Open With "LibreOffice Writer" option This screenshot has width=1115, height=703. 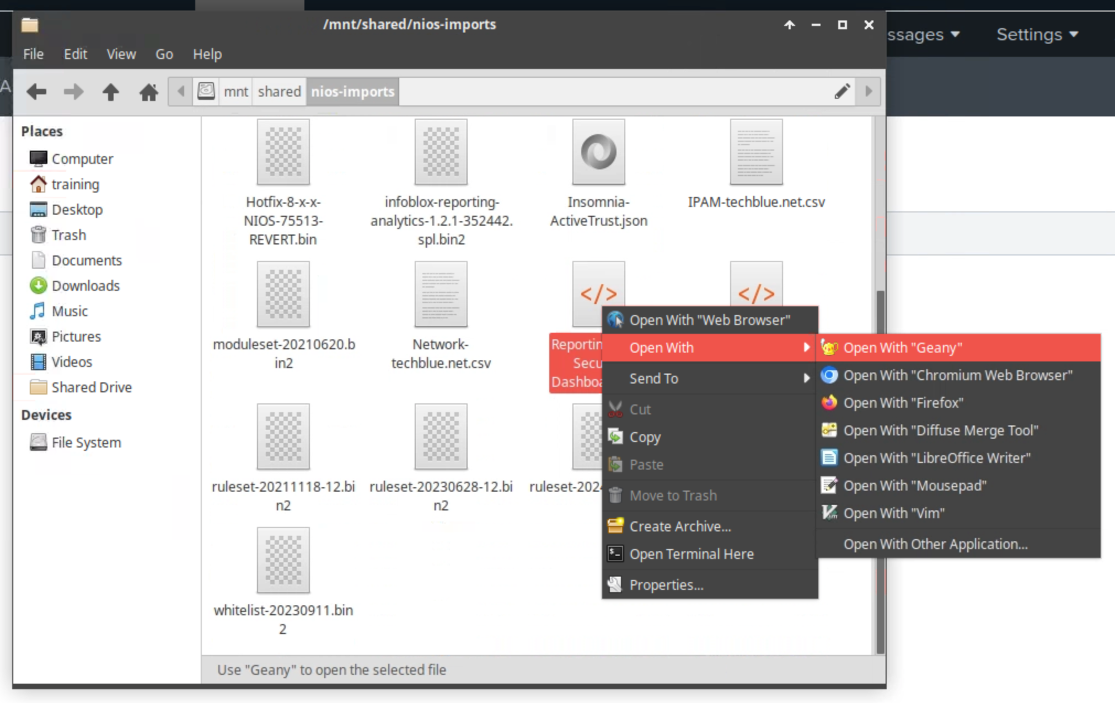[x=936, y=458]
